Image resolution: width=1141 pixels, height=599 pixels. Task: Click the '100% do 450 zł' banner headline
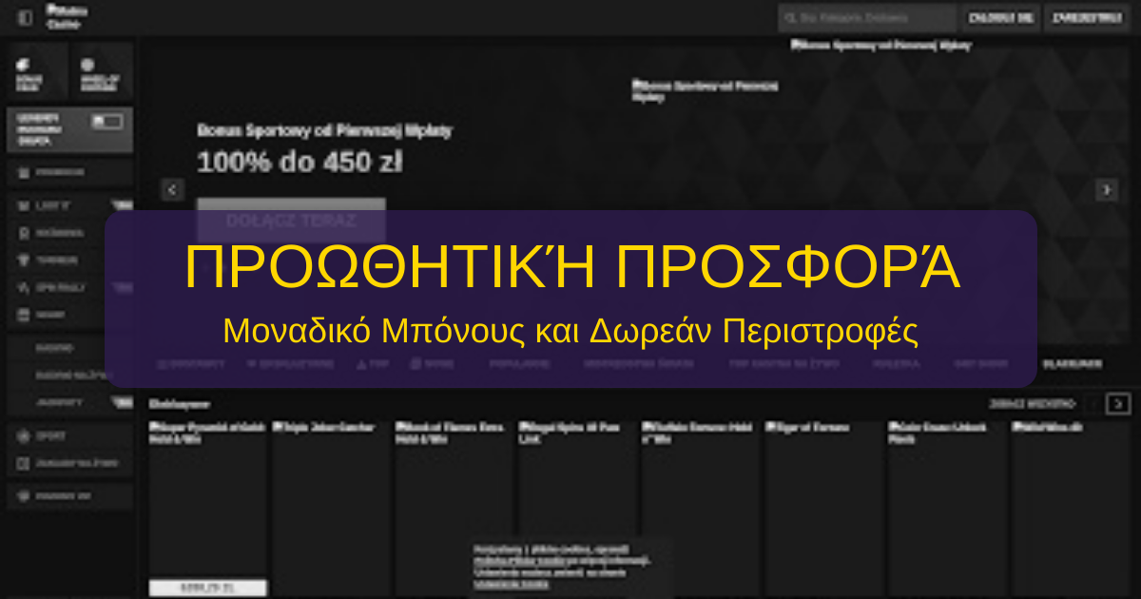[300, 163]
